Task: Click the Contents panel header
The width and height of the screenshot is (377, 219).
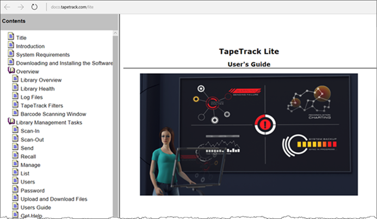Action: (59, 22)
